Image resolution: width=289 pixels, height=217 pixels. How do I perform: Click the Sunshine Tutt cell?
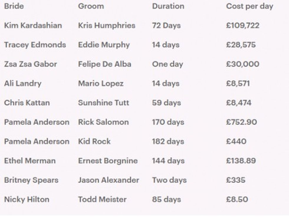[x=104, y=103]
